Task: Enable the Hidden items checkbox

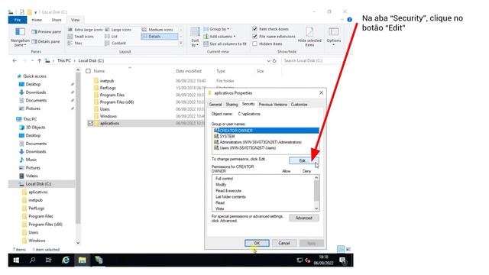Action: (254, 44)
